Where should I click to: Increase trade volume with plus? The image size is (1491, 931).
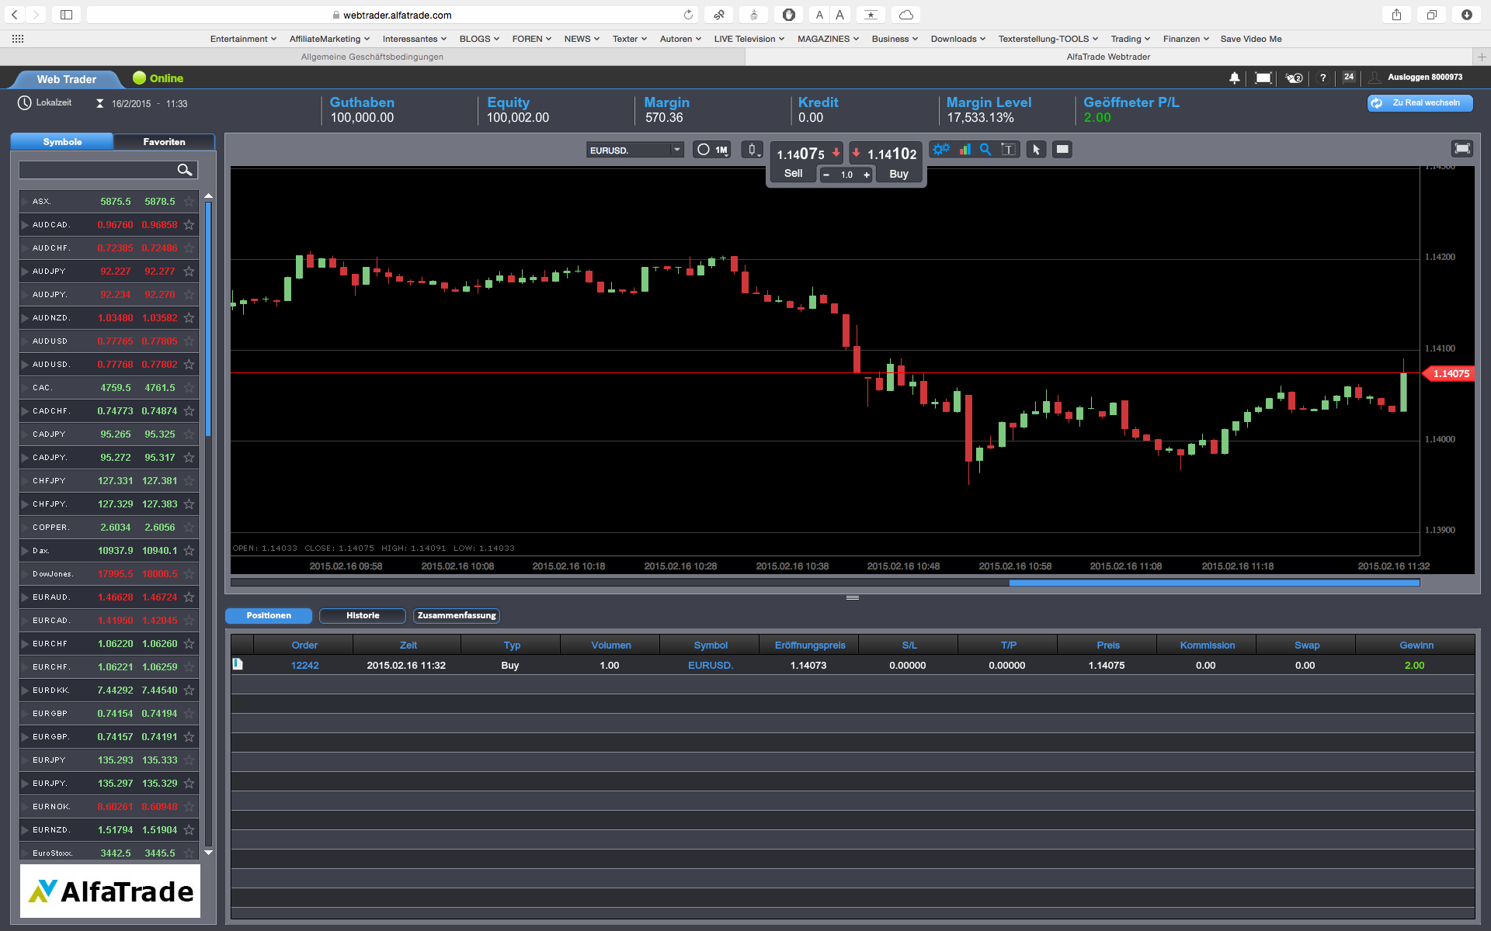point(867,175)
